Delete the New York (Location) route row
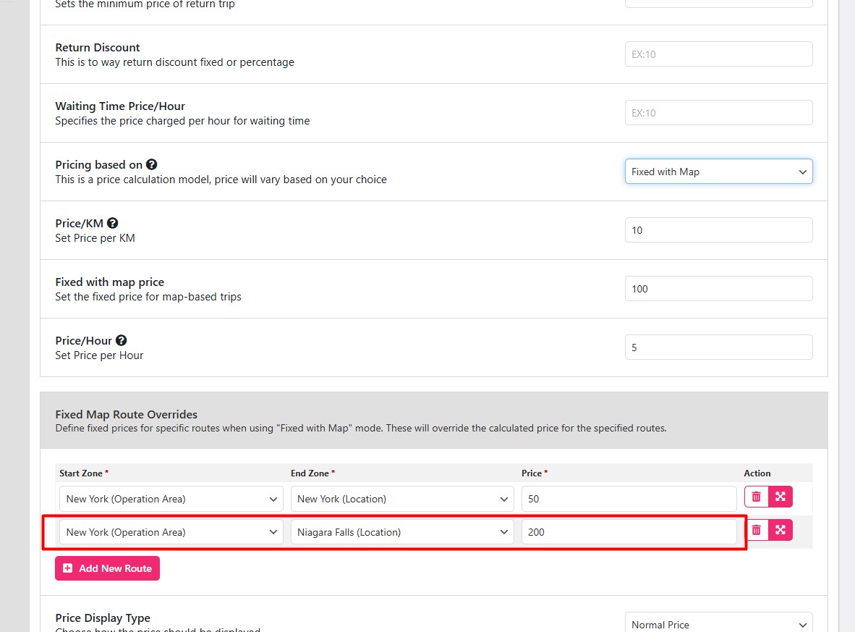This screenshot has height=632, width=855. (756, 497)
